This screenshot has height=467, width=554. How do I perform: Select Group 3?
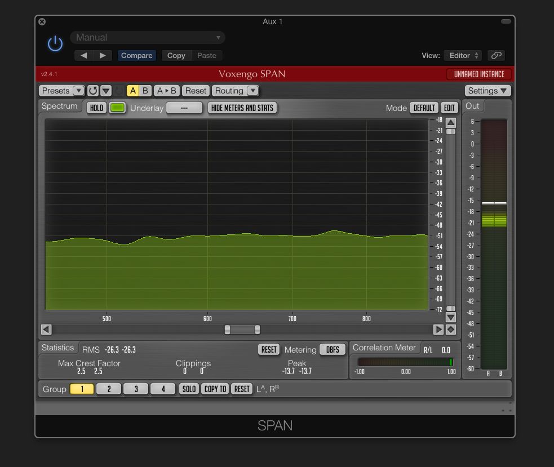136,389
